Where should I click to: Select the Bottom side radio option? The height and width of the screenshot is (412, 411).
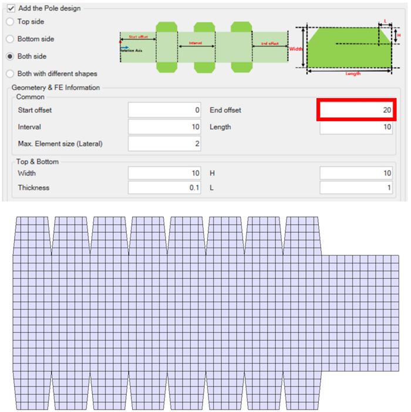[x=10, y=39]
